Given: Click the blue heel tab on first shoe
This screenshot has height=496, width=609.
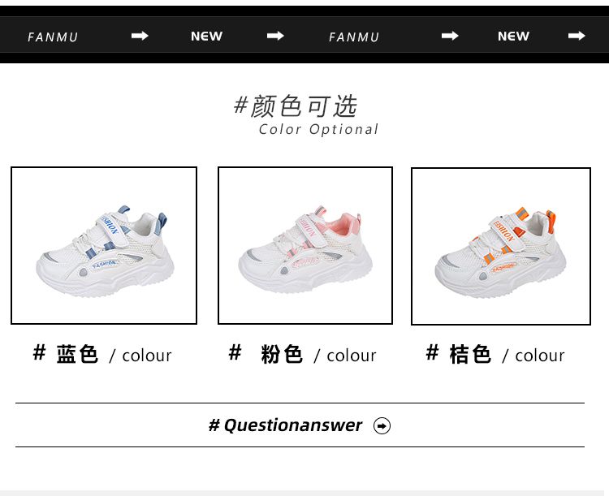Looking at the screenshot, I should 161,224.
